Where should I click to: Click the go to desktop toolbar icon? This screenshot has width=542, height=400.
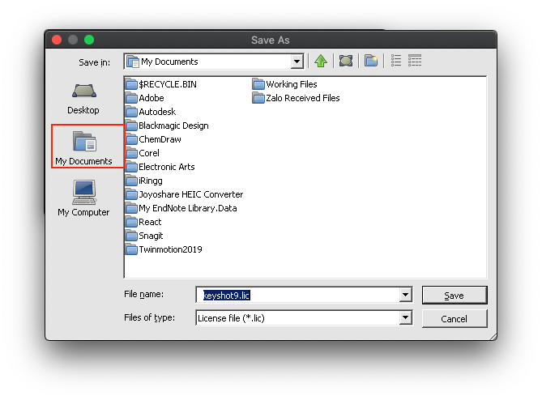(x=346, y=61)
